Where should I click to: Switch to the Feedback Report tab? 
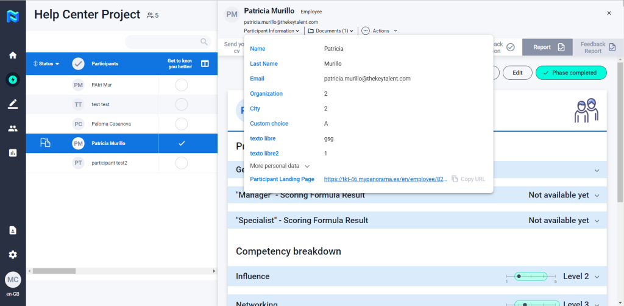598,47
